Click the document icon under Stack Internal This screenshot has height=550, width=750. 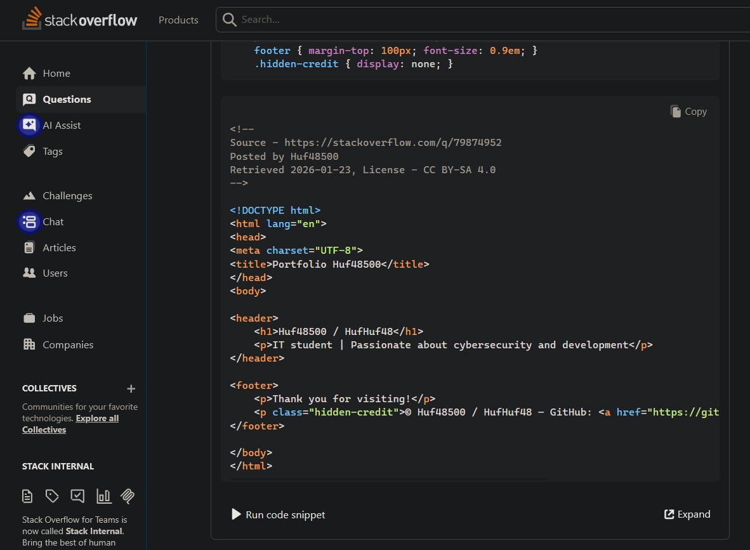coord(27,496)
